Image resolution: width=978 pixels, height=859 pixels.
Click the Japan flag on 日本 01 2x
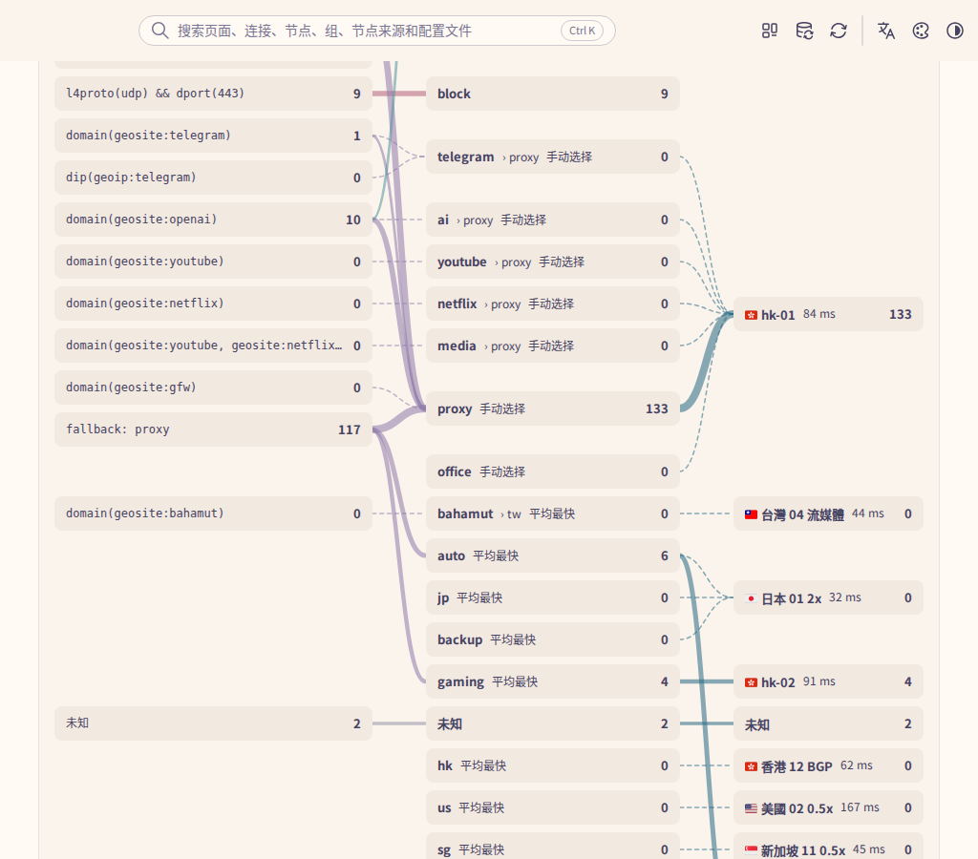[x=751, y=598]
